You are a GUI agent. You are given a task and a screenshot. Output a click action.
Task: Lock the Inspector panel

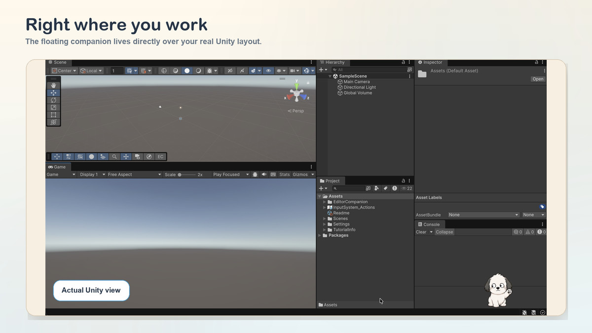coord(537,62)
